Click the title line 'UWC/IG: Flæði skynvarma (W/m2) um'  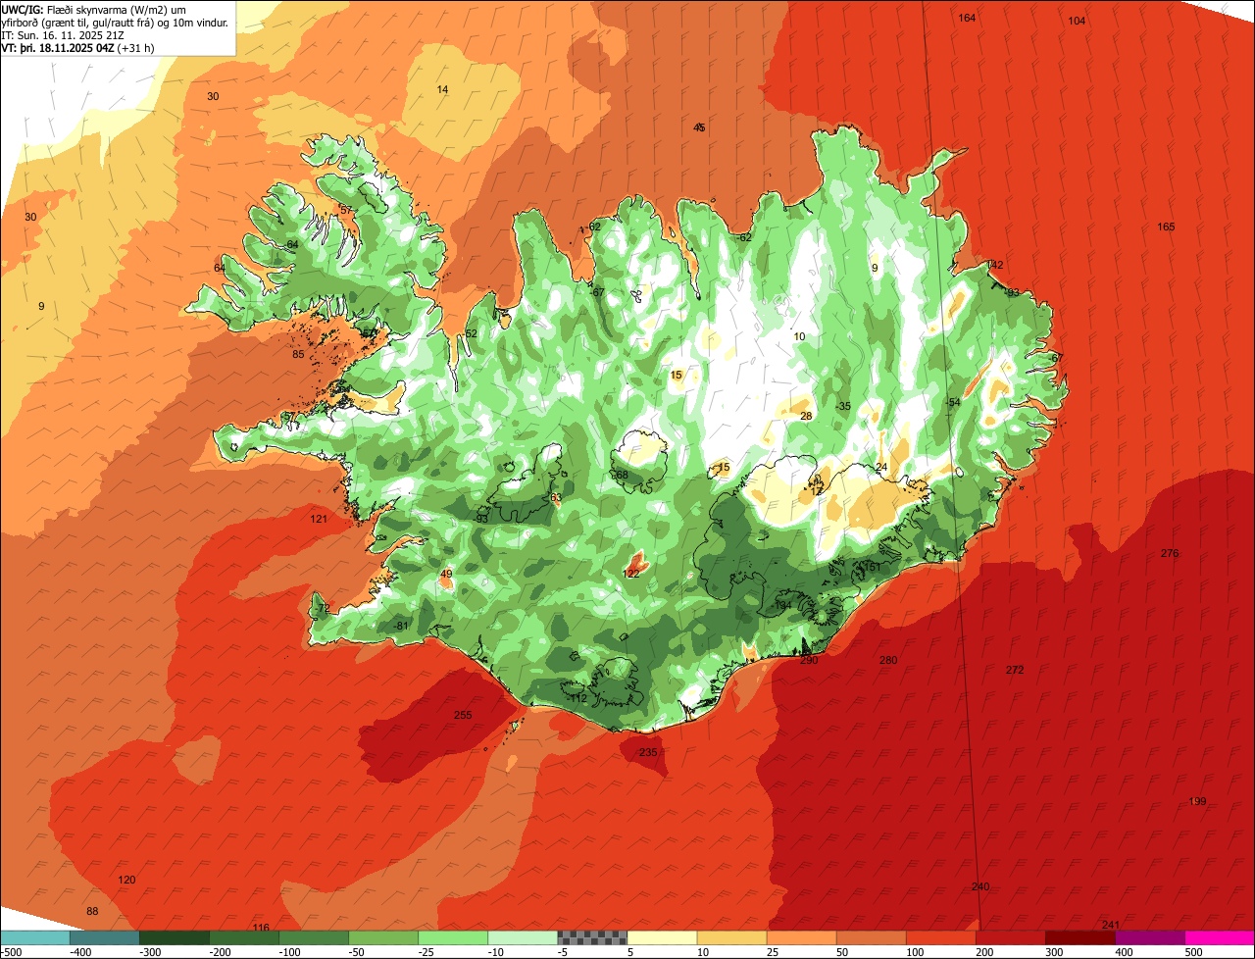point(95,9)
